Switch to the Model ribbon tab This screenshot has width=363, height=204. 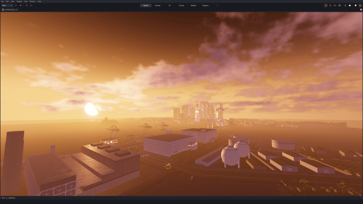(x=193, y=5)
